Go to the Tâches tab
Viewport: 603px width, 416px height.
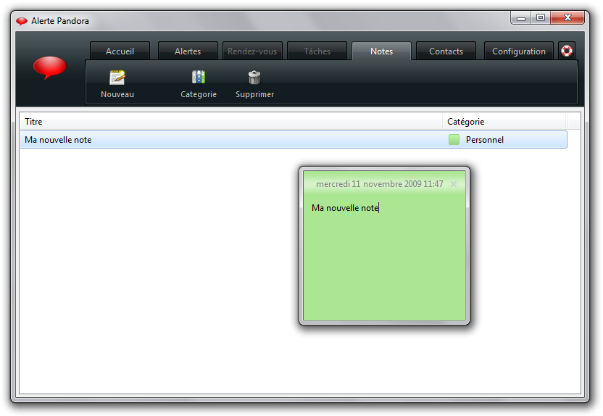pos(317,51)
